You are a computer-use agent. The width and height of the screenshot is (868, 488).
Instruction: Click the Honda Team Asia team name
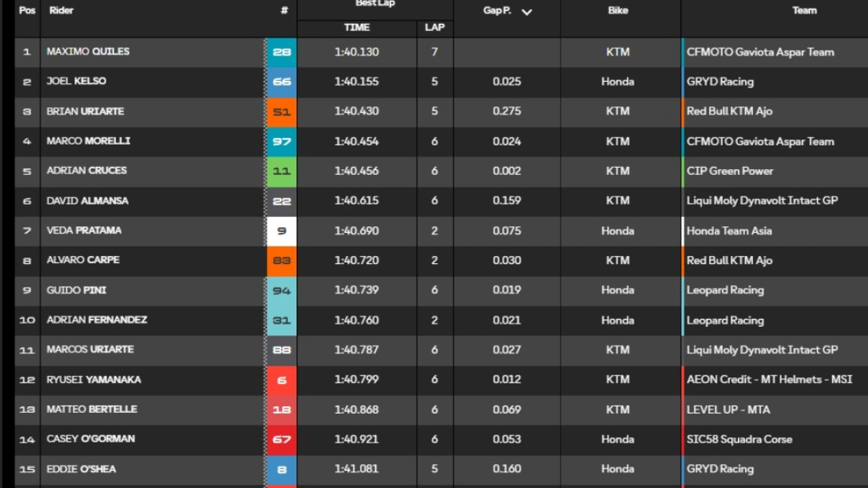[x=729, y=231]
